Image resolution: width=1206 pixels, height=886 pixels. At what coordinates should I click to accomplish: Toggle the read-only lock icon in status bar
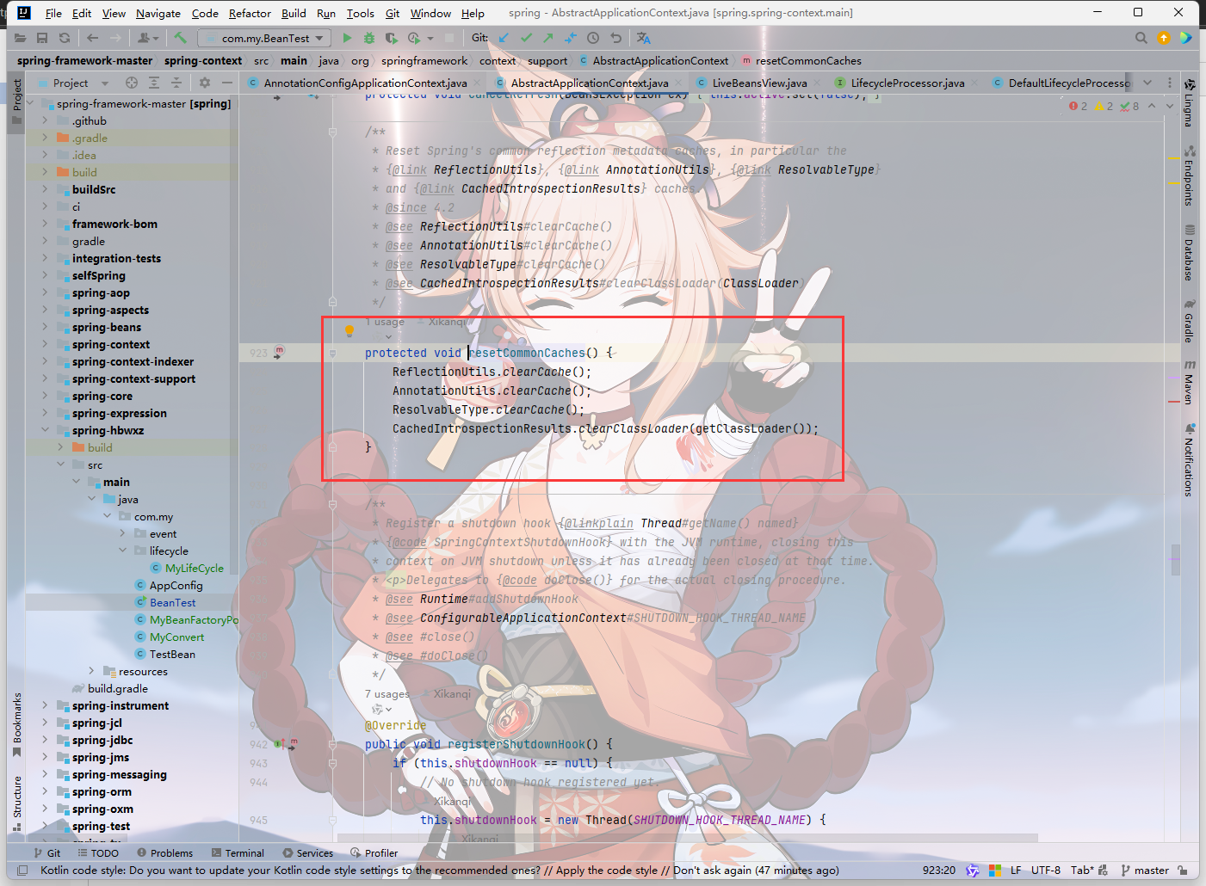[1183, 870]
